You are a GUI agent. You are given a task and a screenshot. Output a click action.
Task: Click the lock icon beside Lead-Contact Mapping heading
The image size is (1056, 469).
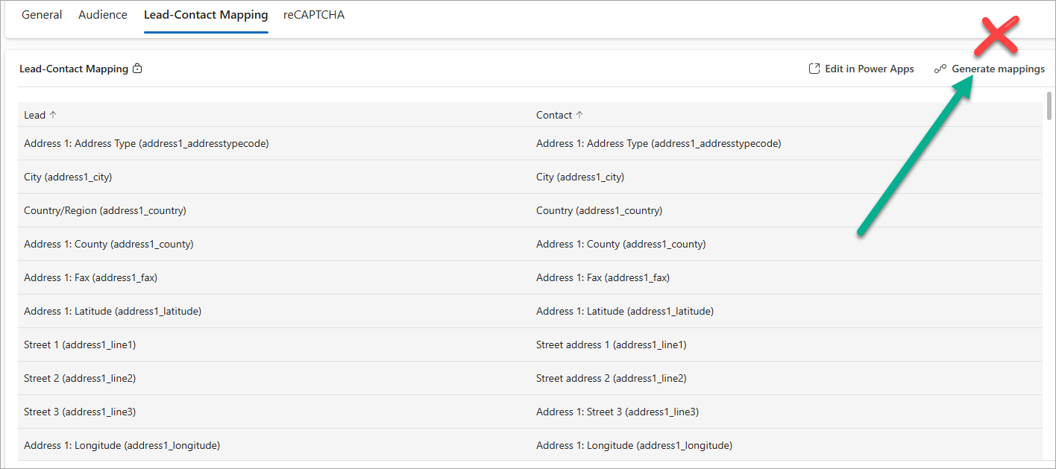[137, 69]
